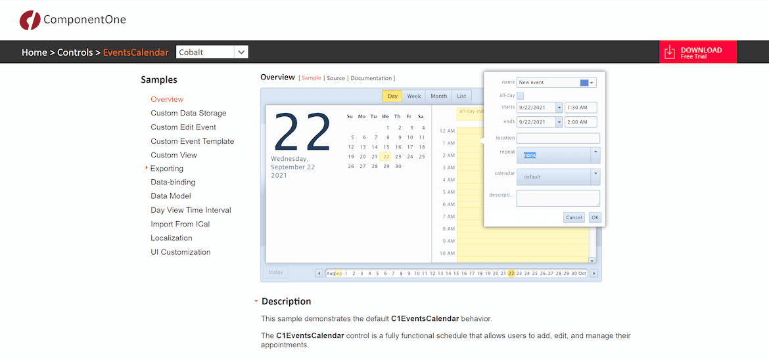The height and width of the screenshot is (361, 769).
Task: Click the Download Free Trial button
Action: (x=698, y=51)
